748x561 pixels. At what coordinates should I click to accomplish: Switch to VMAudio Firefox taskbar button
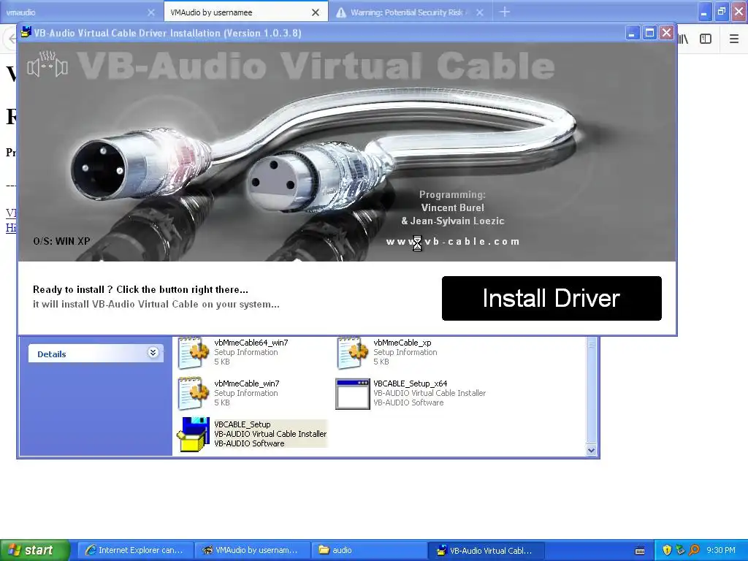pos(252,550)
